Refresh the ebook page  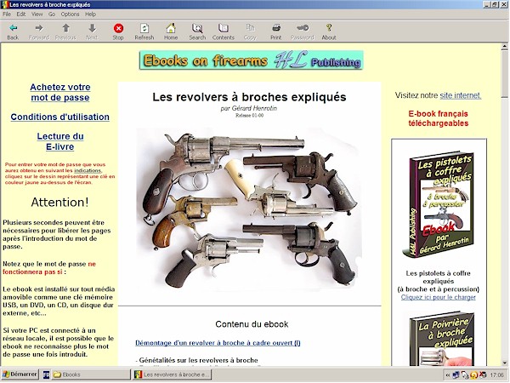click(144, 31)
